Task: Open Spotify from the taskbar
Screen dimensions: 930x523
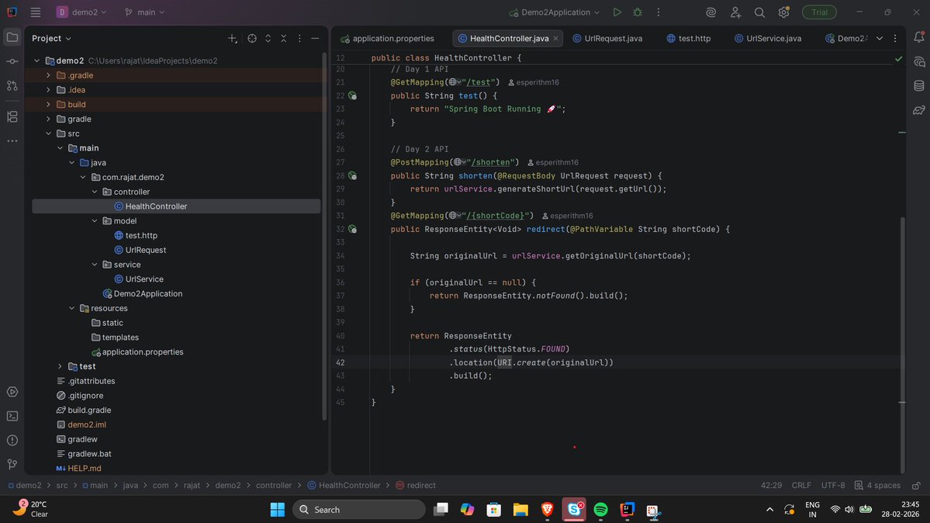Action: pos(600,509)
